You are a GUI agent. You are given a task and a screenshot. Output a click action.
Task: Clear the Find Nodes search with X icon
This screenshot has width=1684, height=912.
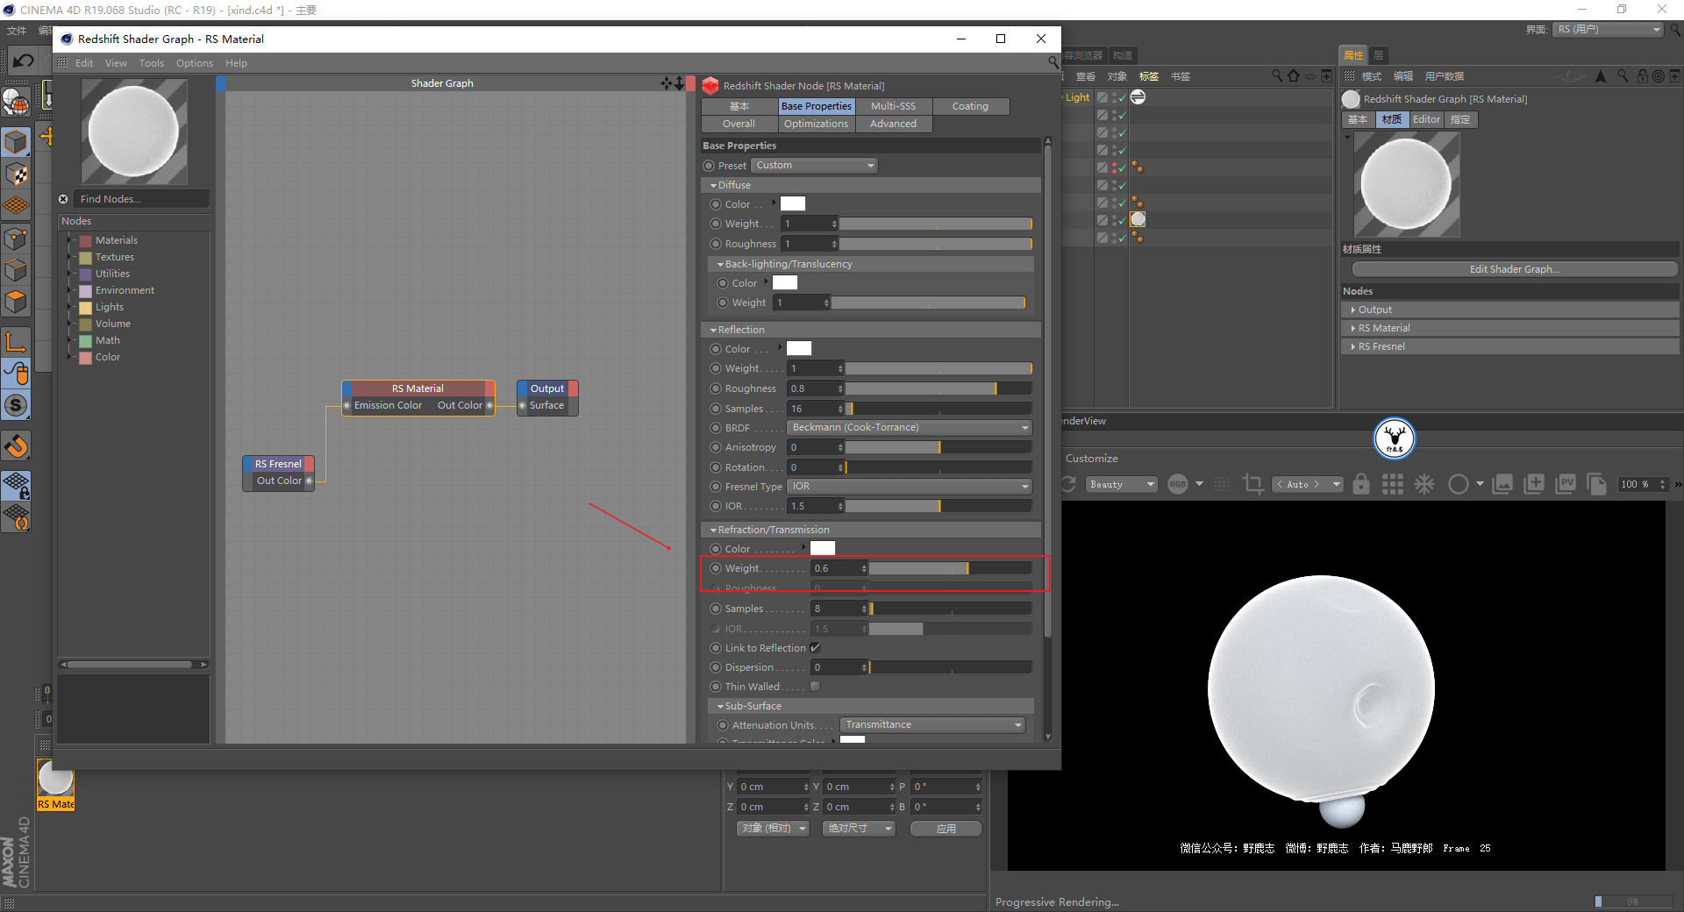point(63,199)
